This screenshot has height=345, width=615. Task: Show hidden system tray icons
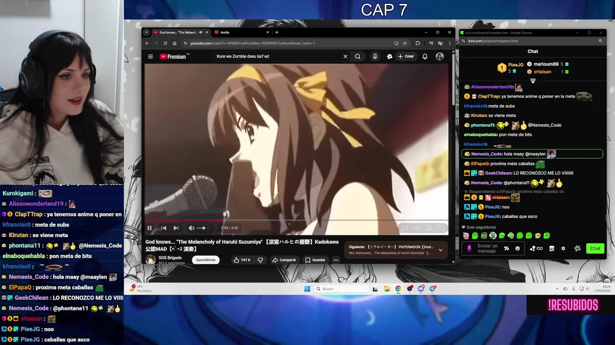[557, 288]
